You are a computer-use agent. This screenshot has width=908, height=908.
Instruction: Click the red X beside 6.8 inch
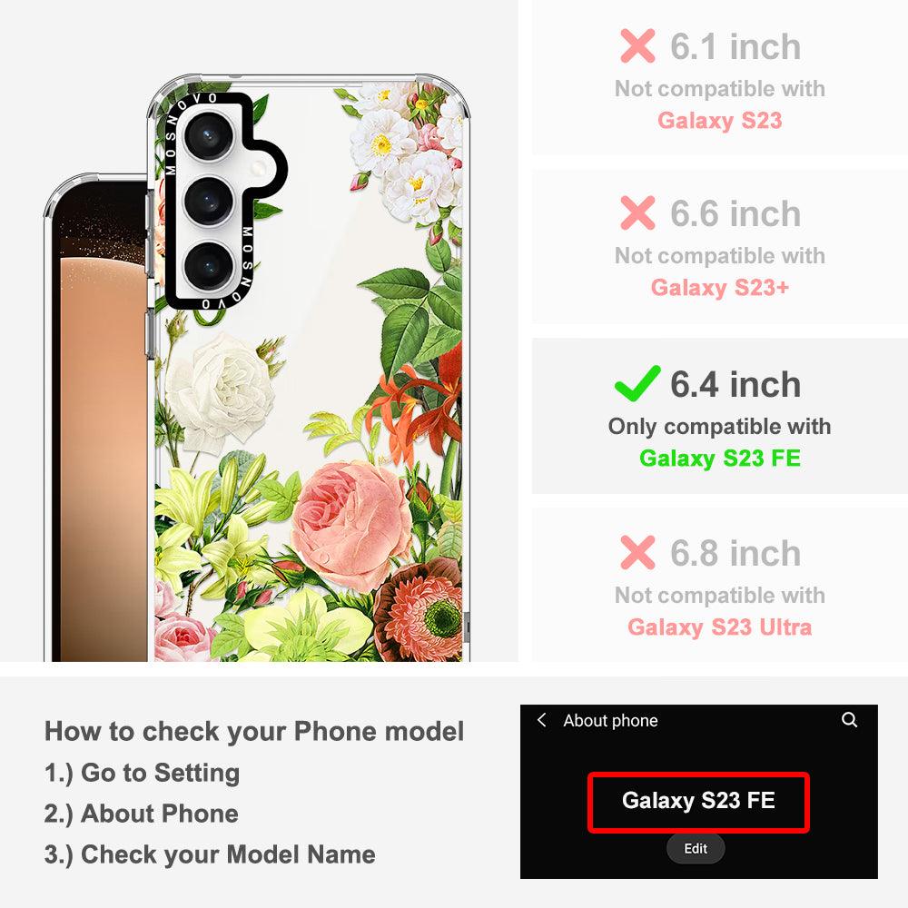pos(637,552)
